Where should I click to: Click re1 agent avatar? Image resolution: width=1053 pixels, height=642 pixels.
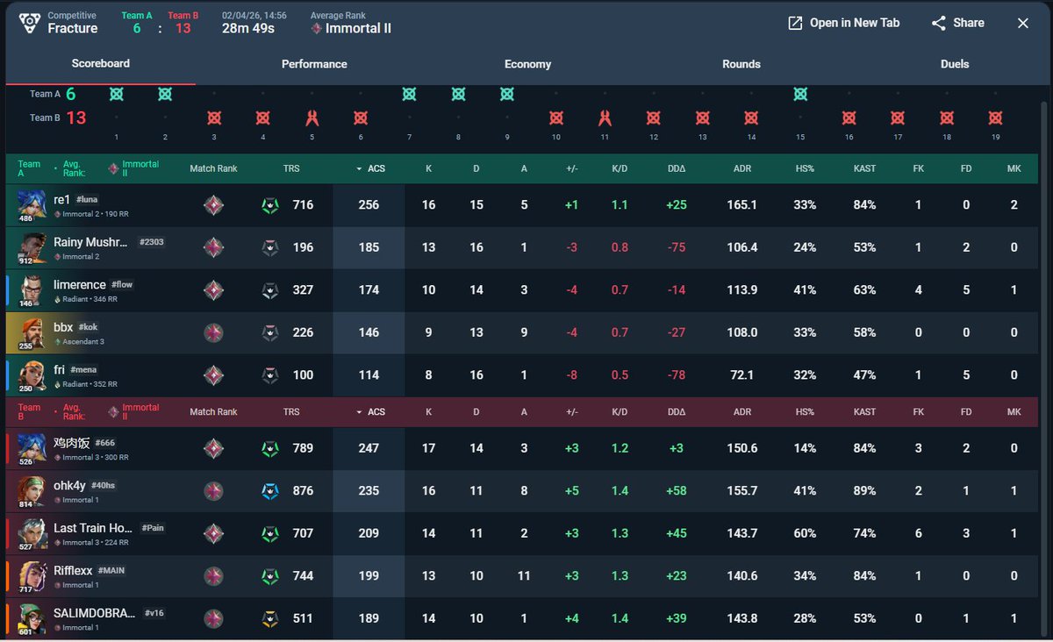tap(32, 205)
